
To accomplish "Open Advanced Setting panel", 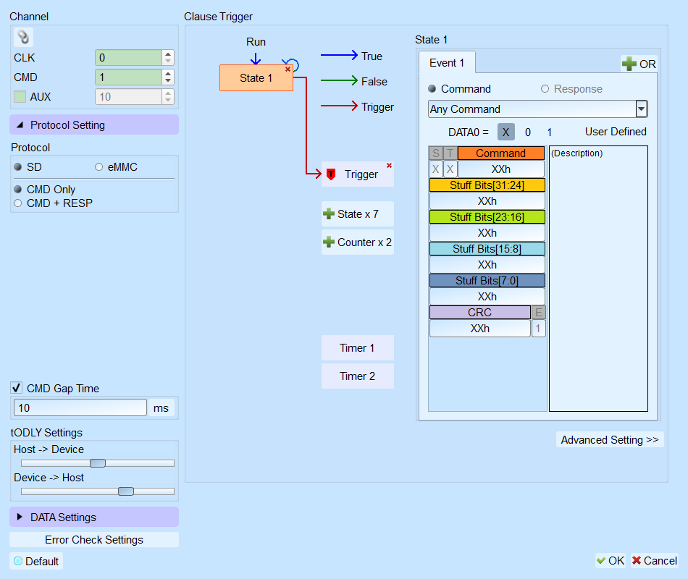I will point(610,439).
